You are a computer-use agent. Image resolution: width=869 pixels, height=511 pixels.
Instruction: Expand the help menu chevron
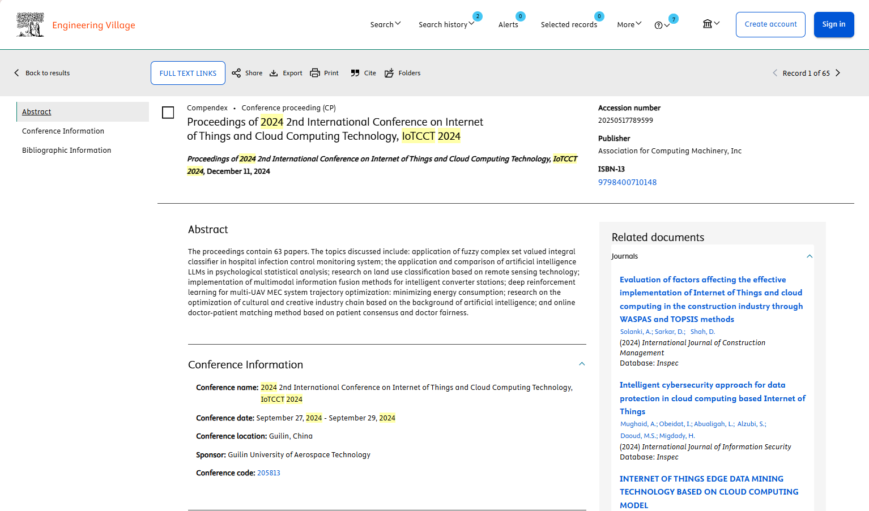(x=667, y=25)
